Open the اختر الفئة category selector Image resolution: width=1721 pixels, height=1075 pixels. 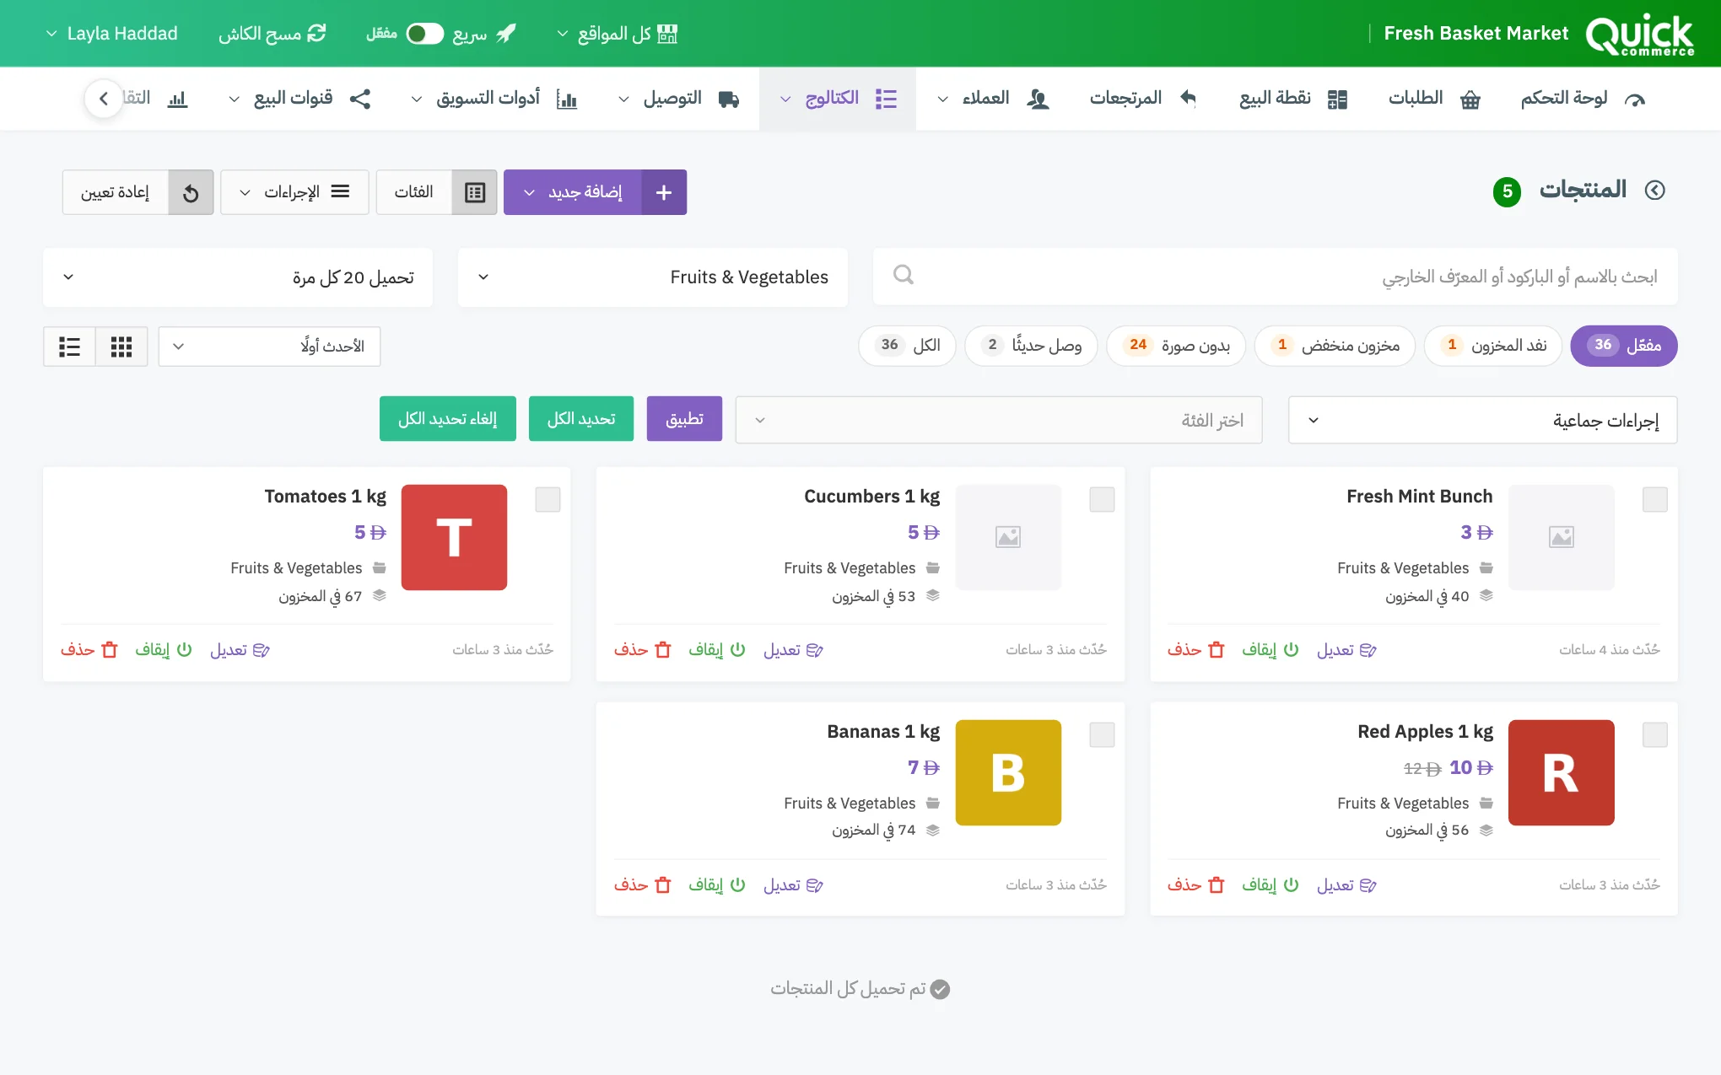point(999,420)
